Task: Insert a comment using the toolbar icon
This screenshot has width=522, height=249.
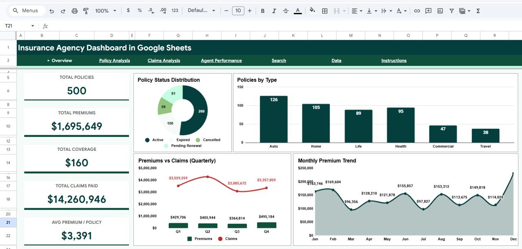Action: 428,11
